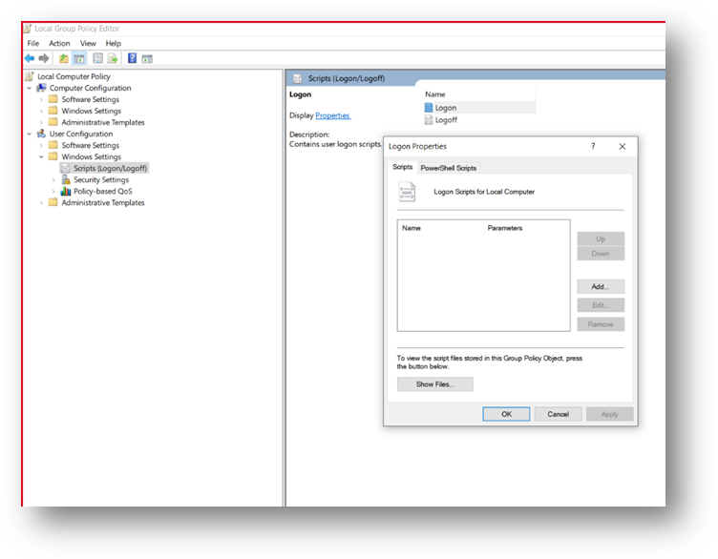The image size is (718, 559).
Task: Collapse the User Configuration node
Action: tap(30, 135)
